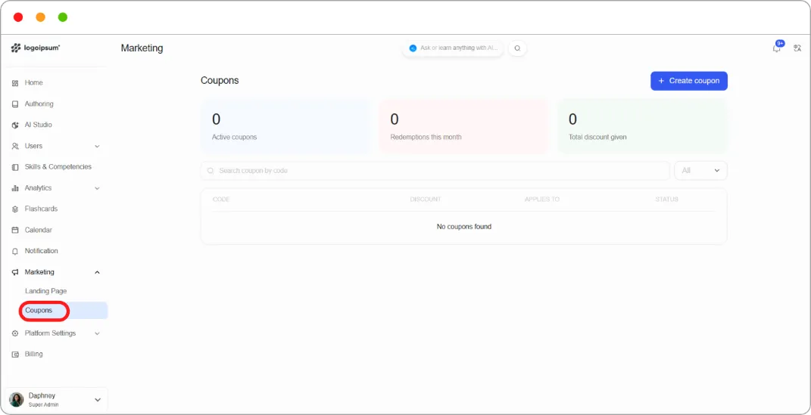
Task: Click the Coupons page heading
Action: (x=220, y=81)
